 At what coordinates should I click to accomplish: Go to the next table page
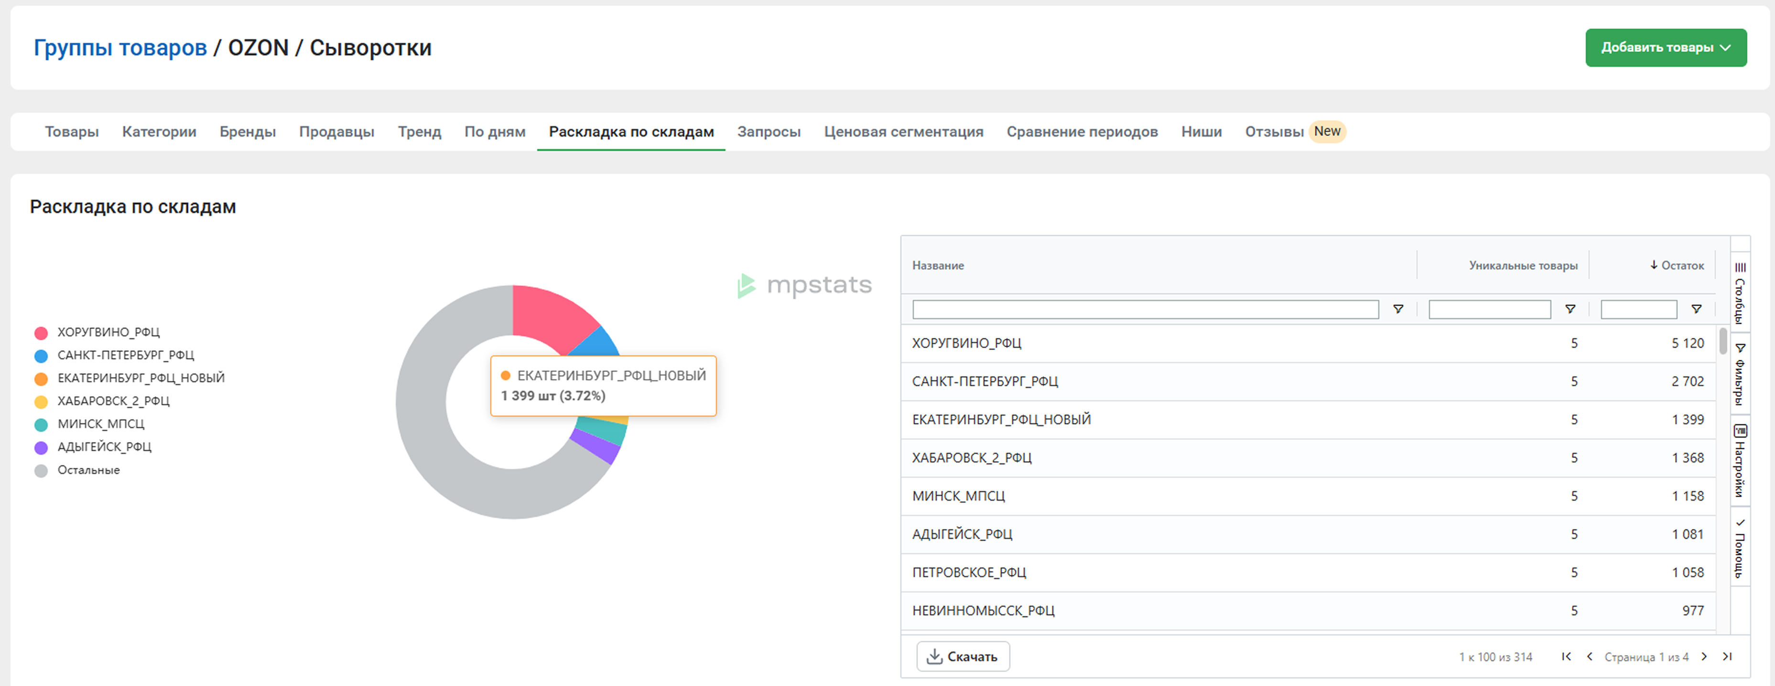pos(1704,656)
